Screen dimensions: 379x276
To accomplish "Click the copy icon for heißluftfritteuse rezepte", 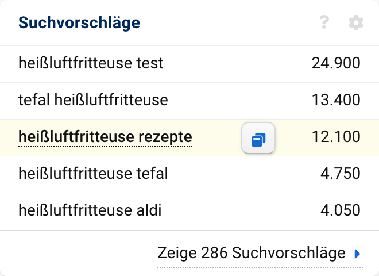I will 258,138.
